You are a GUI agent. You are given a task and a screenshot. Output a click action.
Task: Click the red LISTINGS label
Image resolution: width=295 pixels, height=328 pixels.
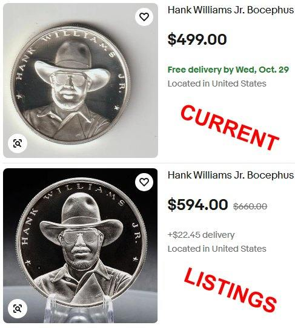(x=230, y=290)
